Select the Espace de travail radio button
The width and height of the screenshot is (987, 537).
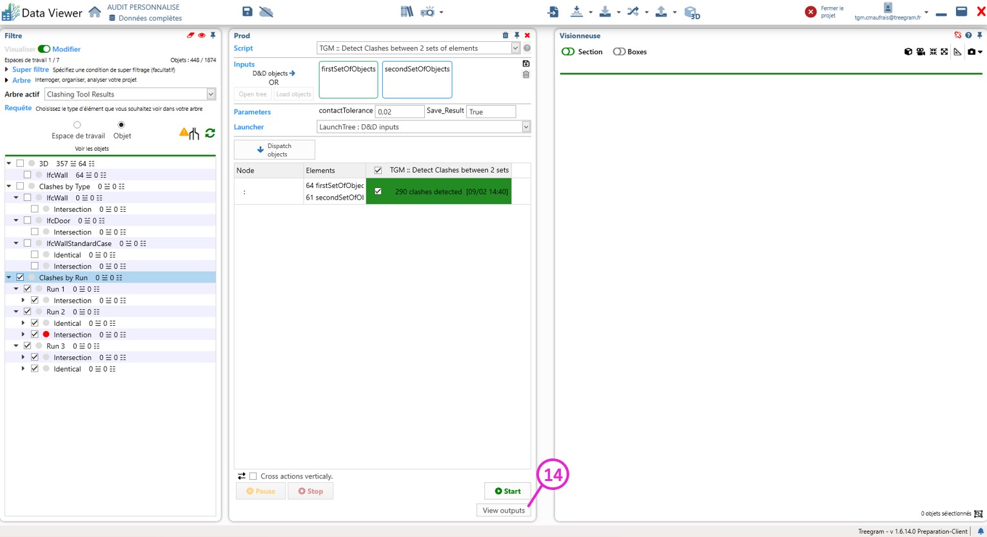(77, 125)
